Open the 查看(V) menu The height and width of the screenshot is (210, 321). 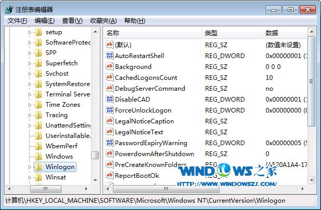[x=72, y=21]
